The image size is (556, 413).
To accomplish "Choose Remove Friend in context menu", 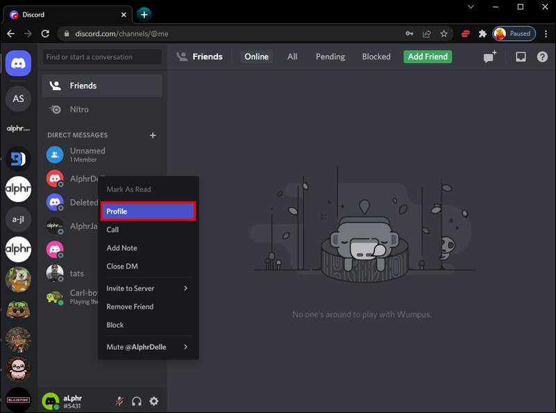I will [x=149, y=307].
